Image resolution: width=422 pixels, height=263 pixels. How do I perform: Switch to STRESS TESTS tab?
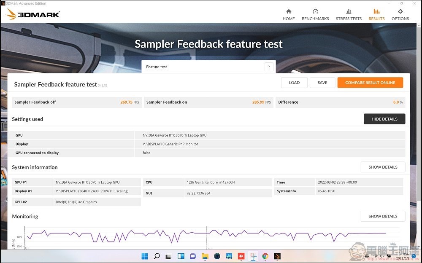point(349,14)
